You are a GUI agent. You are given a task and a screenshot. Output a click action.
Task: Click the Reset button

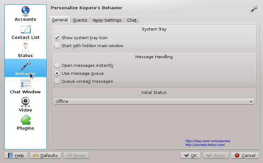[x=76, y=155]
